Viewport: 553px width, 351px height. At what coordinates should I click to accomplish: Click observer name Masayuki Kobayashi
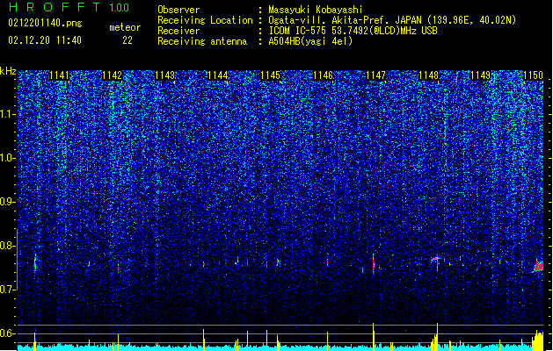click(316, 10)
